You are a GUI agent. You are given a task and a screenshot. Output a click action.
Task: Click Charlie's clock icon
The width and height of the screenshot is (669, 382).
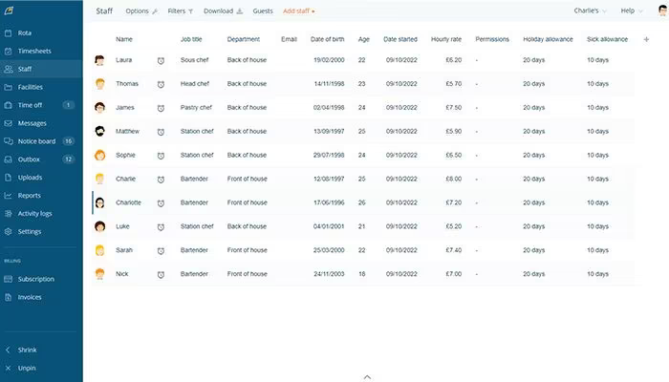click(x=161, y=180)
